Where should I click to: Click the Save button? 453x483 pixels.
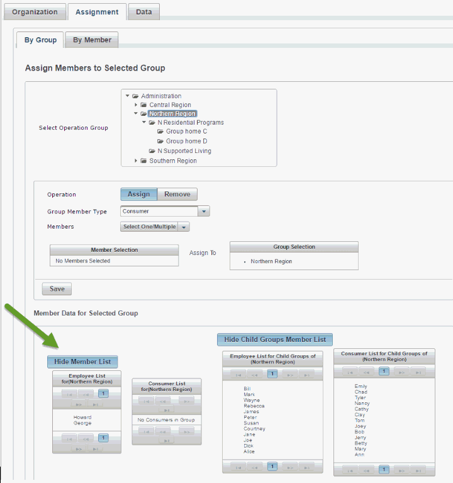click(x=57, y=289)
